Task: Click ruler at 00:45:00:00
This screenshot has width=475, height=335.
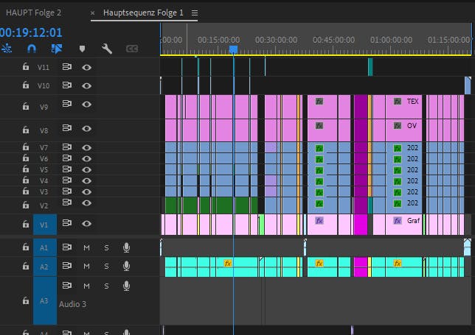Action: tap(333, 40)
